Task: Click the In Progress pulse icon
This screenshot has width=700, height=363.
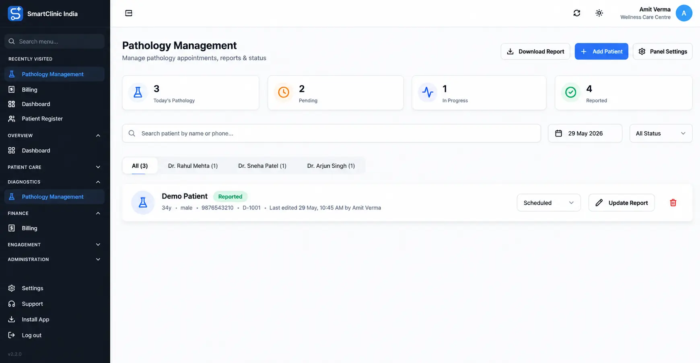Action: [428, 92]
